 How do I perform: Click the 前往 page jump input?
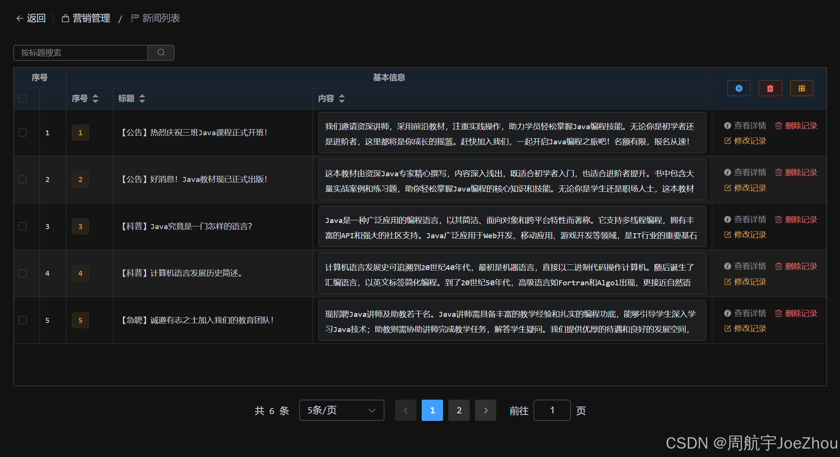point(552,410)
